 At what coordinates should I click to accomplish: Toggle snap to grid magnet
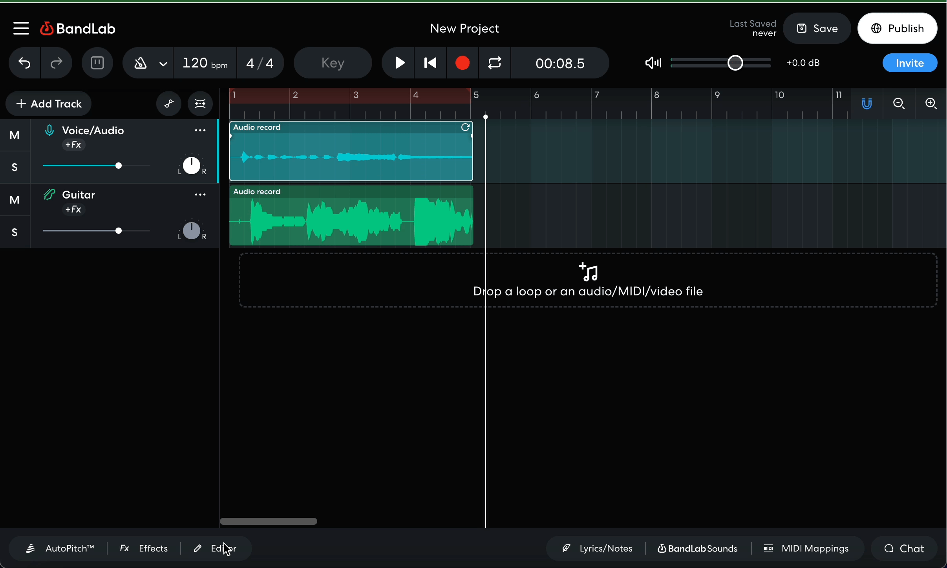[x=867, y=104]
